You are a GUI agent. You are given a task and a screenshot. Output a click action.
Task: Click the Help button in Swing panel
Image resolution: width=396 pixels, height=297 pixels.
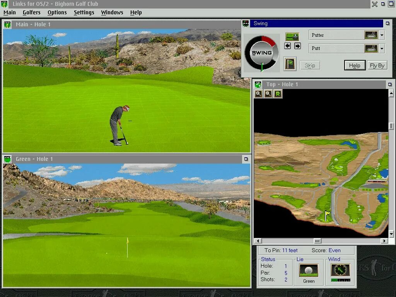point(355,65)
